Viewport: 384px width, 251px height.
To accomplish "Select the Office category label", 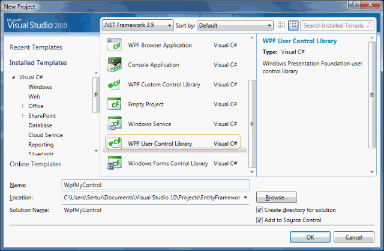I will tap(36, 106).
